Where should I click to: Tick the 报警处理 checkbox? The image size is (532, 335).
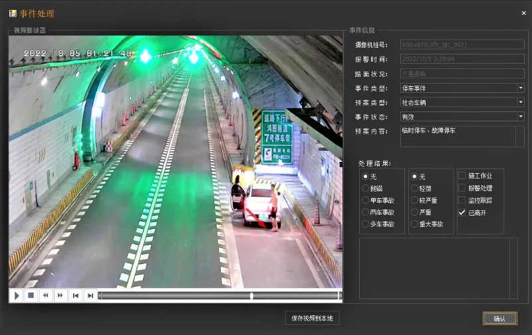[462, 188]
